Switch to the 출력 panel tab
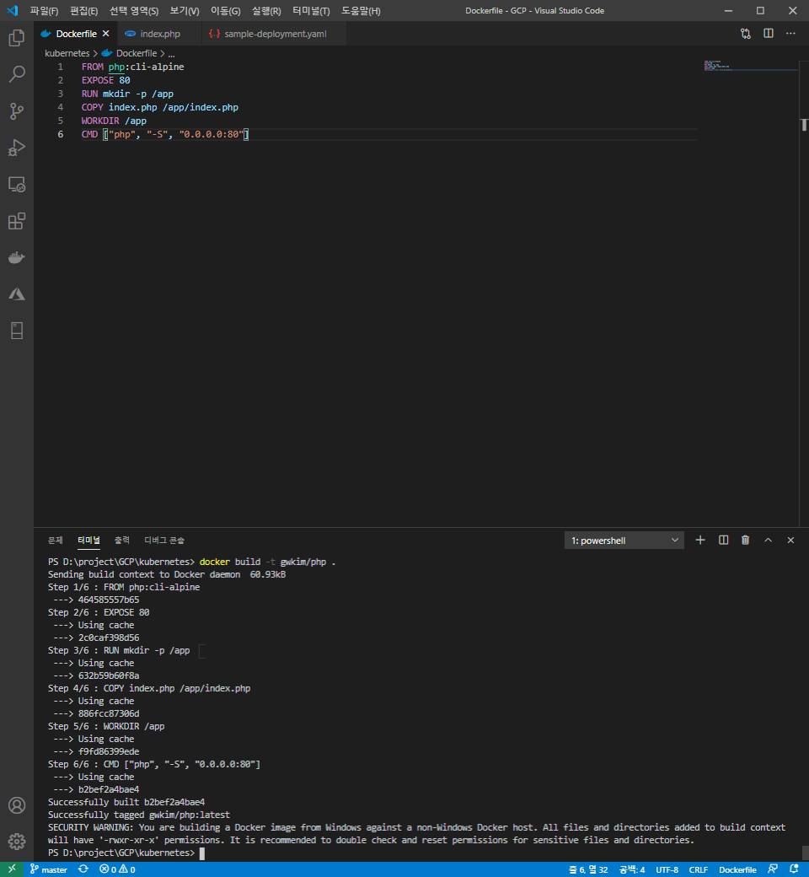The image size is (809, 877). point(122,541)
